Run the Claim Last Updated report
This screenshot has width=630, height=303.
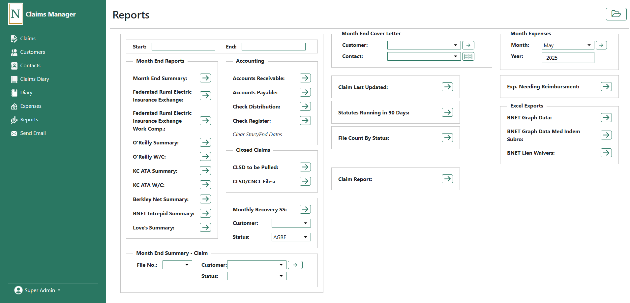point(447,87)
